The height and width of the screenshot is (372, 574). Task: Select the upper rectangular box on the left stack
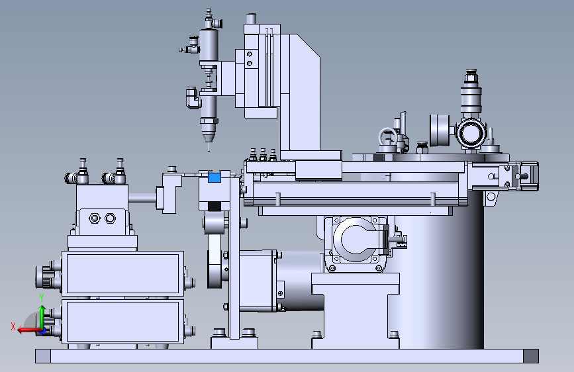[122, 273]
